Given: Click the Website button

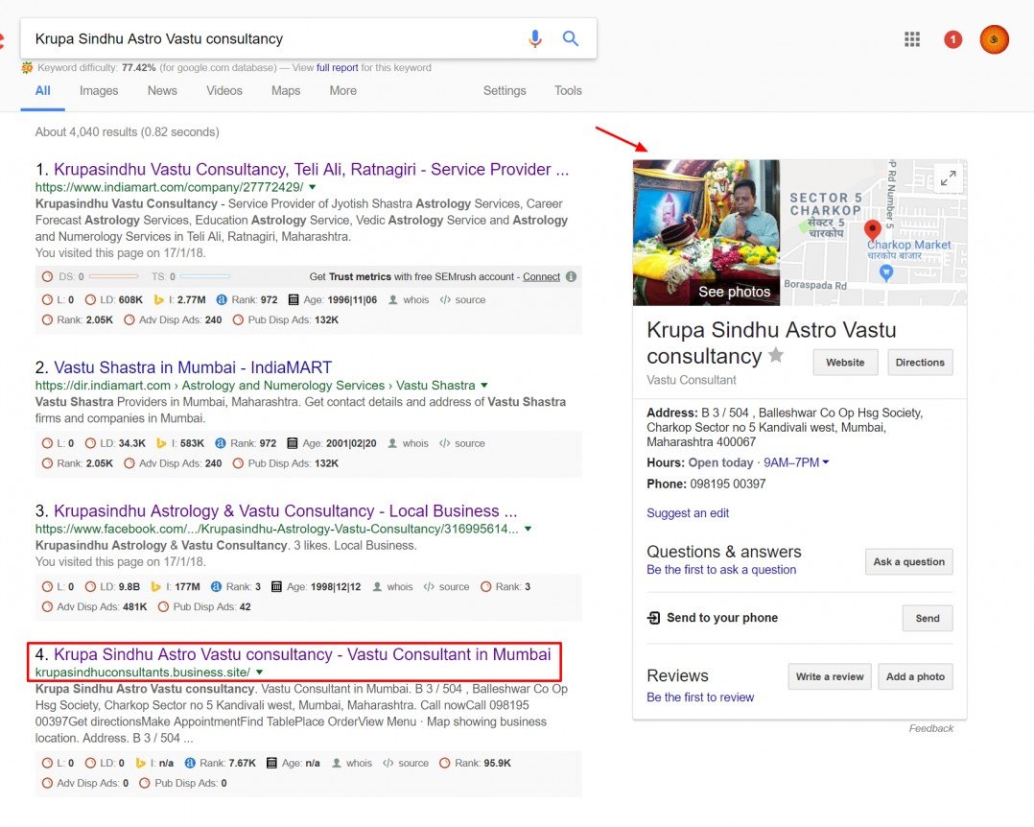Looking at the screenshot, I should [x=845, y=362].
